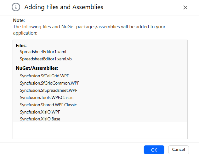Select Syncfusion.SfGridCommon.WPF assembly entry
Screen dimensions: 199x155
pyautogui.click(x=49, y=83)
